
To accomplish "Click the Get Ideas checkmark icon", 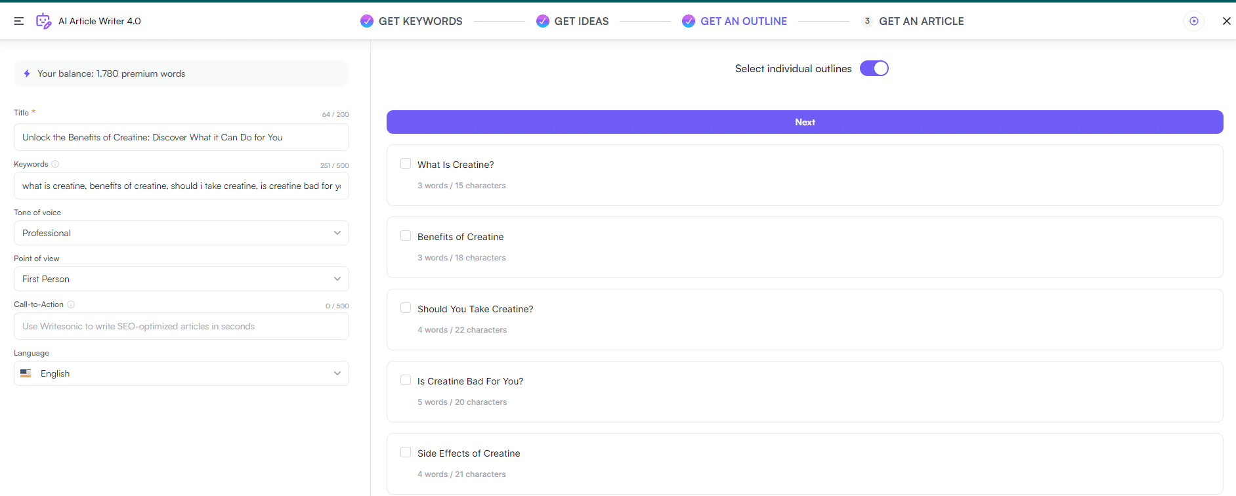I will pos(543,21).
